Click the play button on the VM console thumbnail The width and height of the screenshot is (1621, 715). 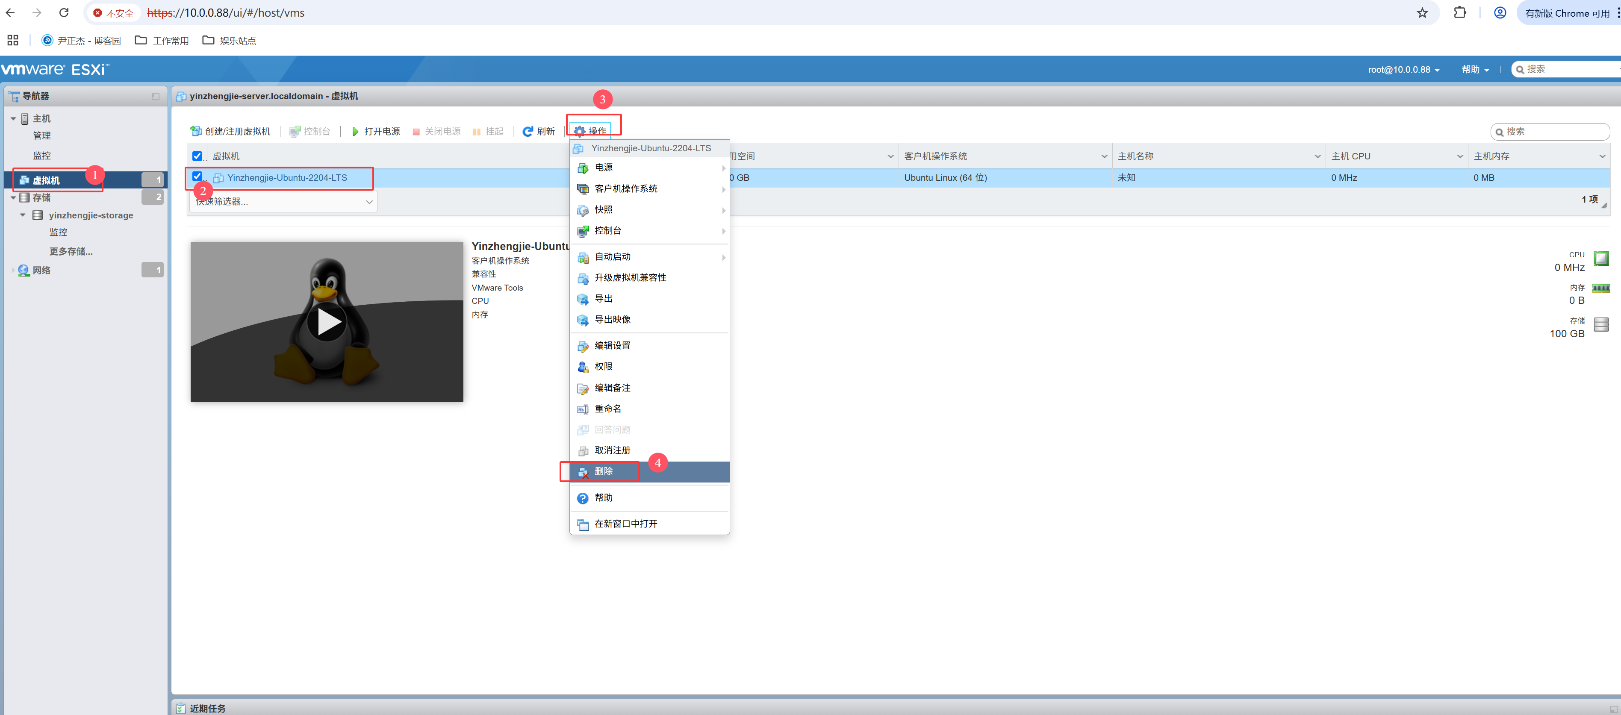tap(327, 322)
